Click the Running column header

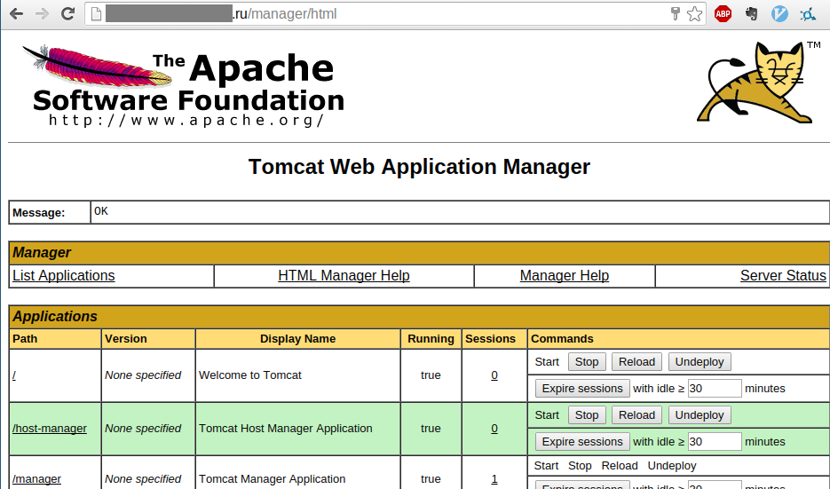[431, 339]
